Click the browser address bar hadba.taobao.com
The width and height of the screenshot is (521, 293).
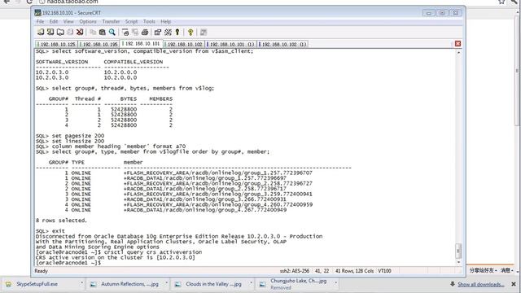[x=72, y=2]
